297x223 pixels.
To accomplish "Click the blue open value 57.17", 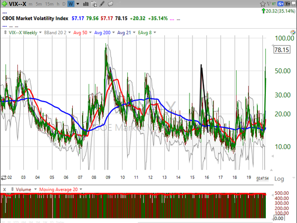I will (78, 18).
